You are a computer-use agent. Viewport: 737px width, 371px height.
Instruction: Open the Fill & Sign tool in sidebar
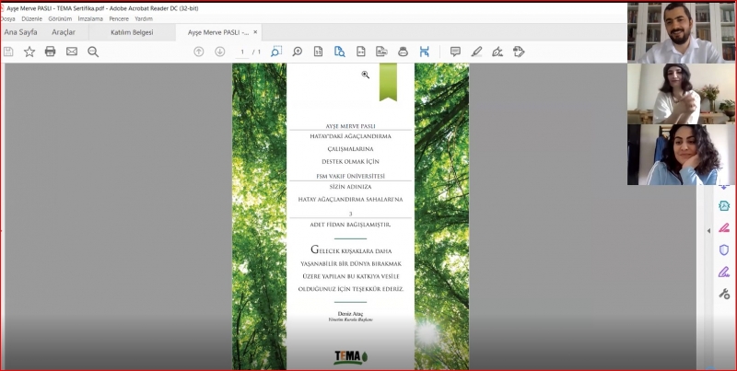pos(724,272)
